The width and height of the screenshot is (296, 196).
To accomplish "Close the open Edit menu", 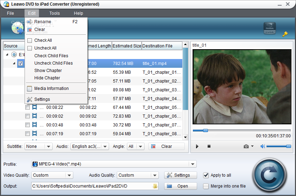I will tap(32, 13).
